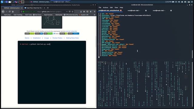Open the volume control in the system tray
The width and height of the screenshot is (194, 109).
click(x=179, y=2)
